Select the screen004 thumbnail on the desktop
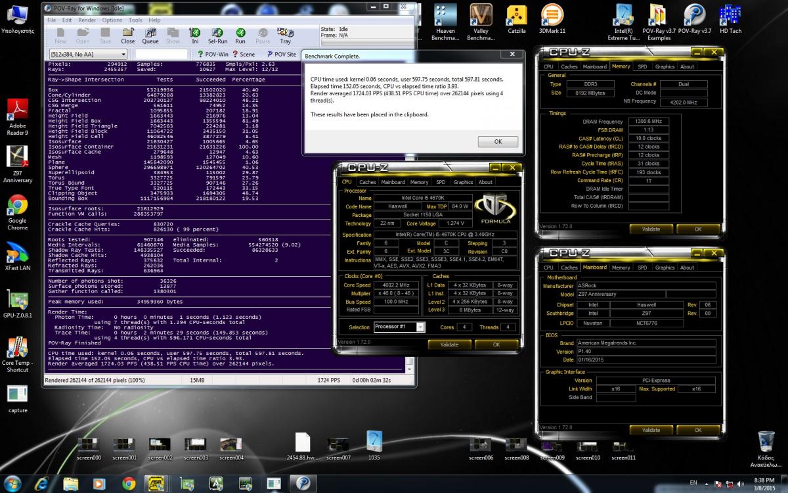788x493 pixels. click(231, 448)
